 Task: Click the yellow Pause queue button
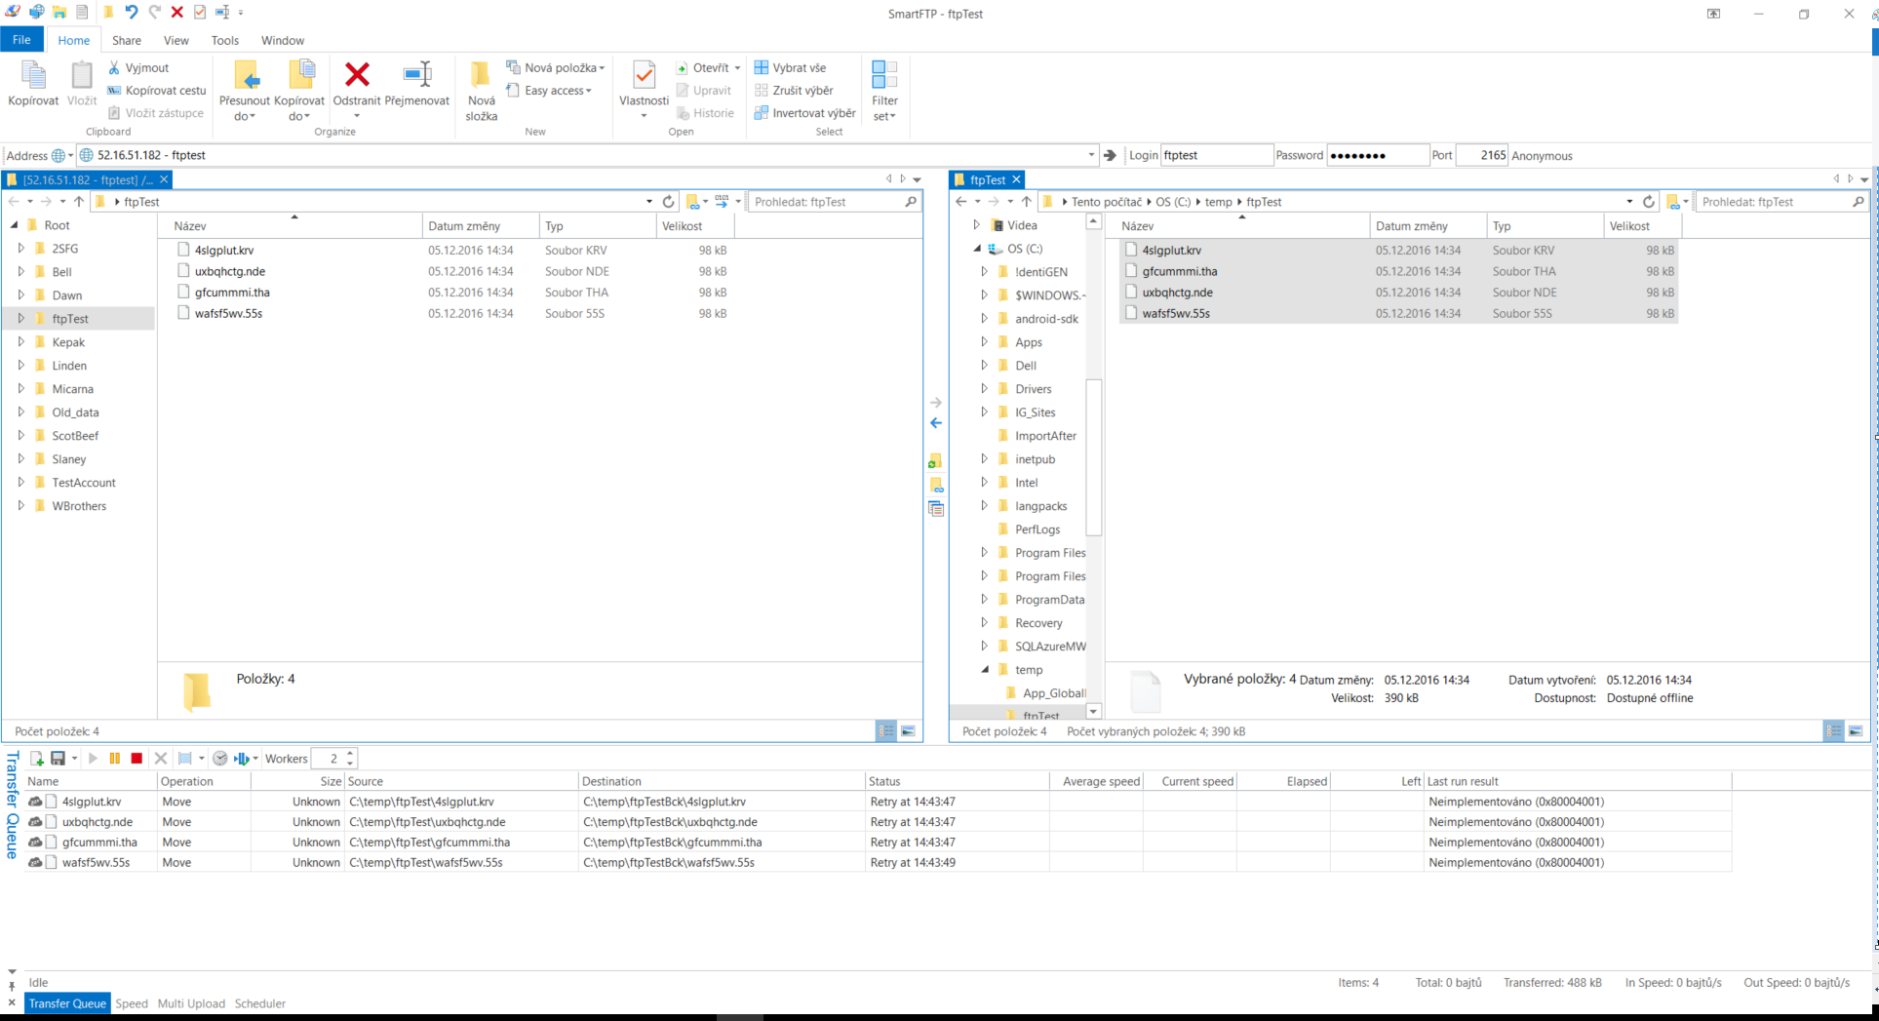tap(114, 759)
